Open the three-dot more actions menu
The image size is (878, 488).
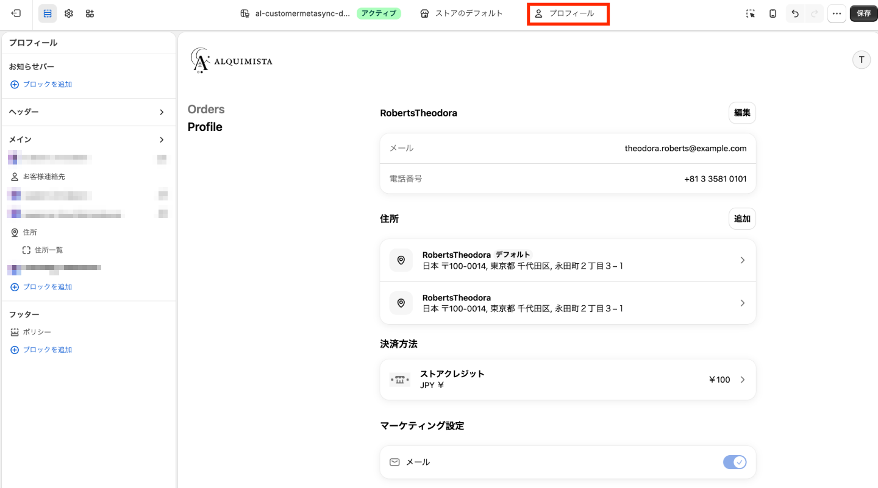837,13
